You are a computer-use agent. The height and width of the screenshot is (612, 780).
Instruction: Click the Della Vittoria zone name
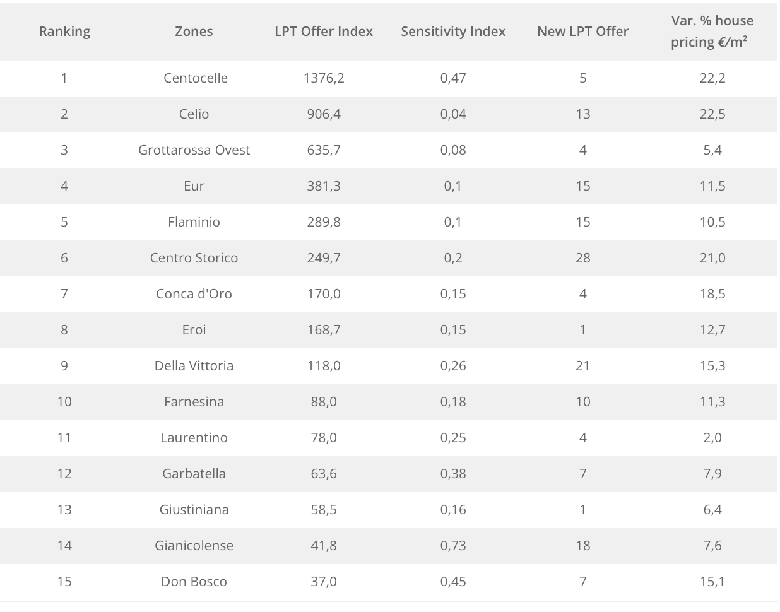(194, 366)
